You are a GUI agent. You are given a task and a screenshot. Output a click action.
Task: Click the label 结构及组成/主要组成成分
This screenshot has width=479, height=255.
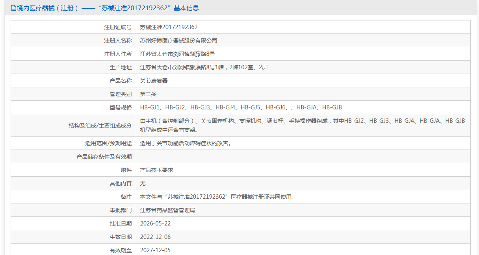pos(100,126)
